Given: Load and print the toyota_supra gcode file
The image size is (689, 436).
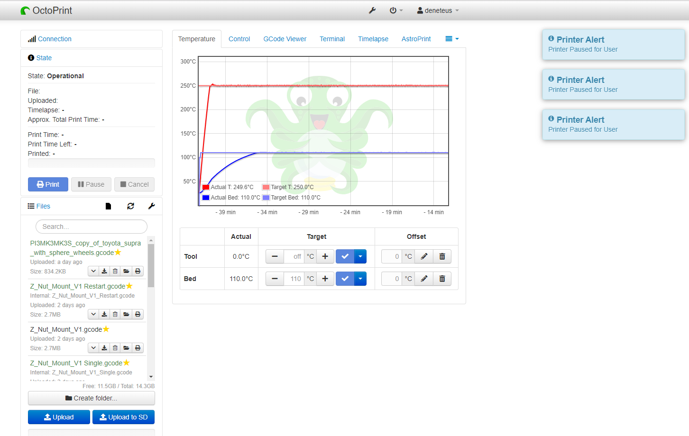Looking at the screenshot, I should [x=138, y=271].
